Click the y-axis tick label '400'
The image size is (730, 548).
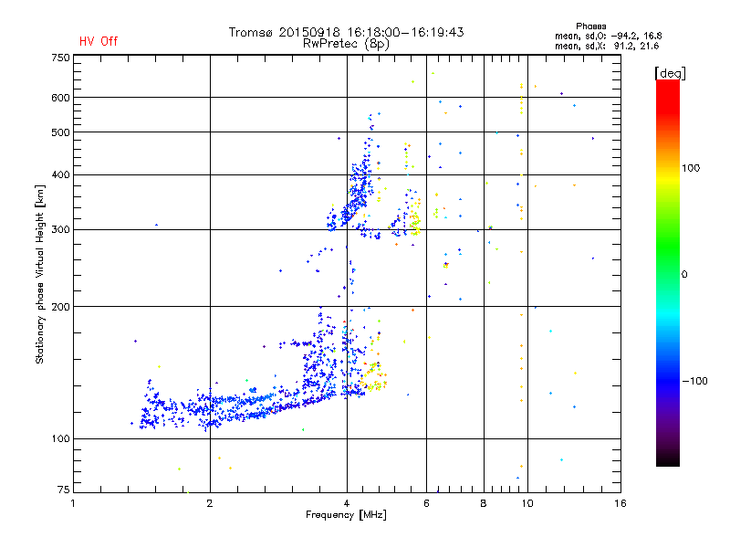[60, 174]
